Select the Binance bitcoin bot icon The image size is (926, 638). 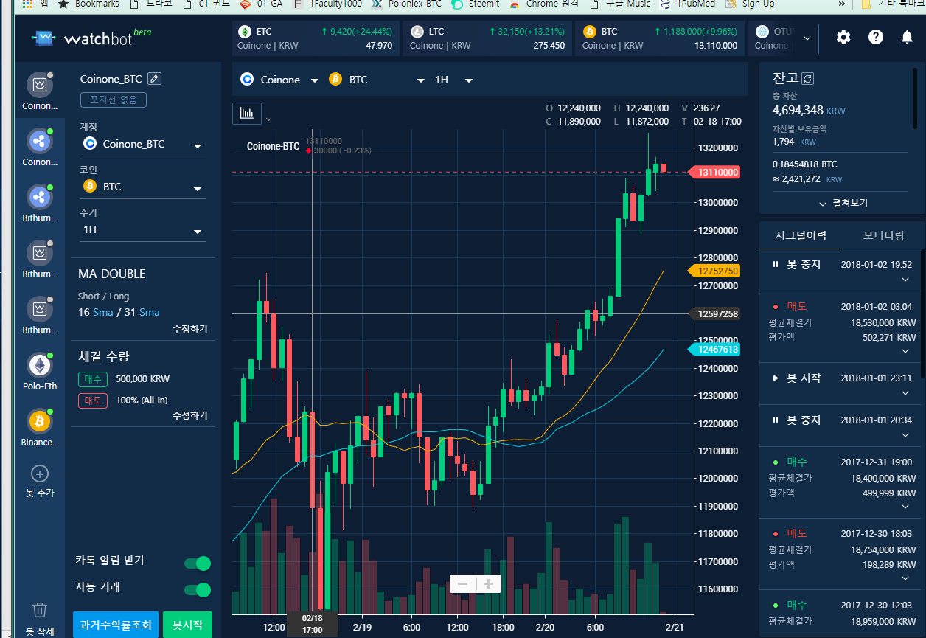point(39,421)
